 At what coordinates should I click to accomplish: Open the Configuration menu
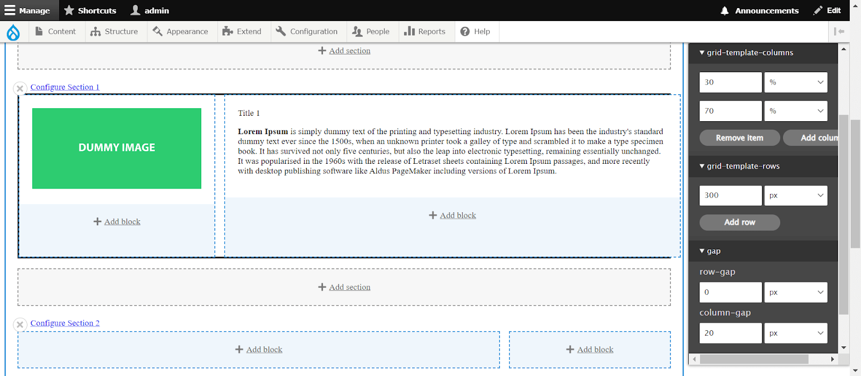pos(307,32)
